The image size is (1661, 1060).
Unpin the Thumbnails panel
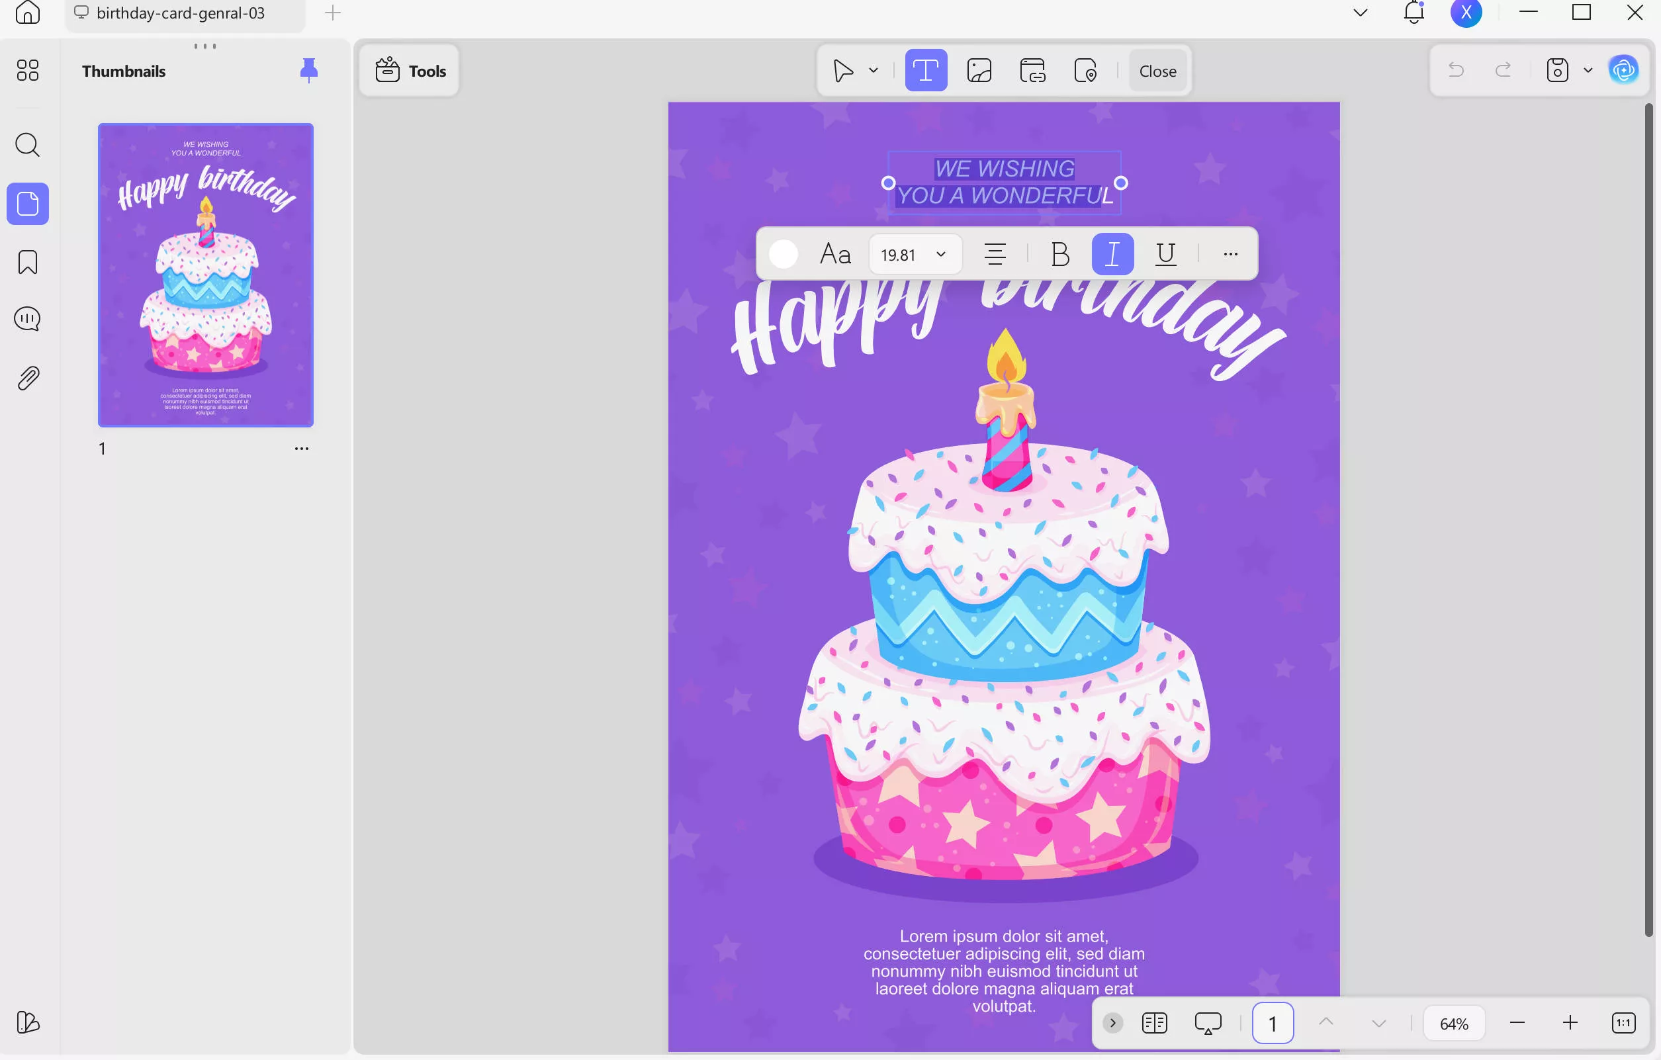click(308, 69)
